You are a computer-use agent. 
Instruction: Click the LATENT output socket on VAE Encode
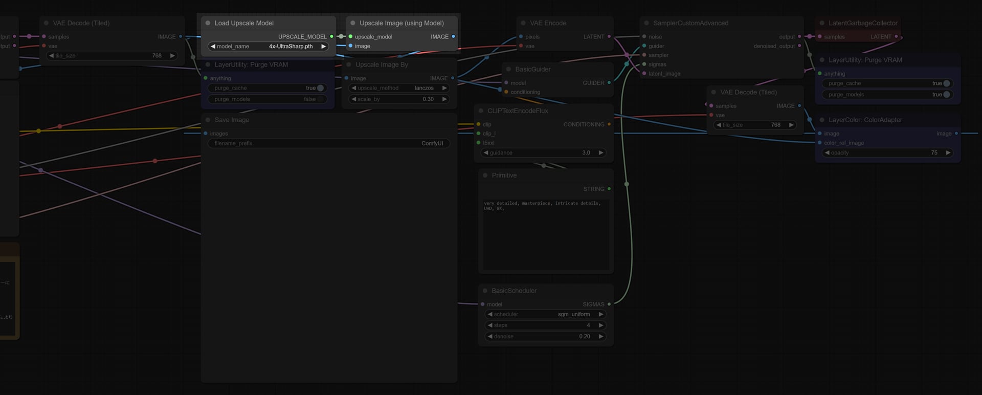click(609, 36)
